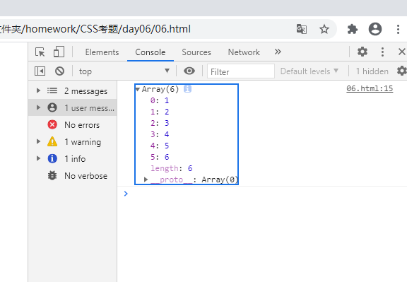Select the Console tab

[151, 52]
